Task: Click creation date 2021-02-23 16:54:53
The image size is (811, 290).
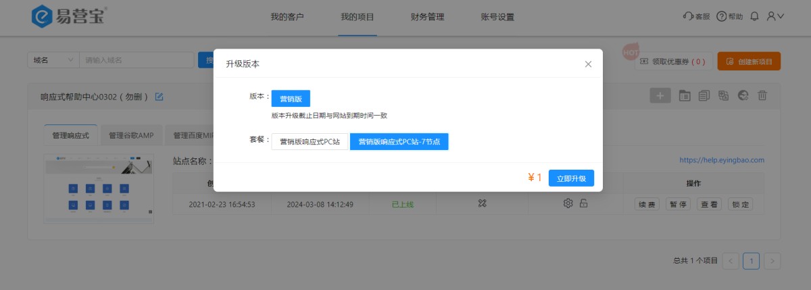Action: [x=222, y=204]
